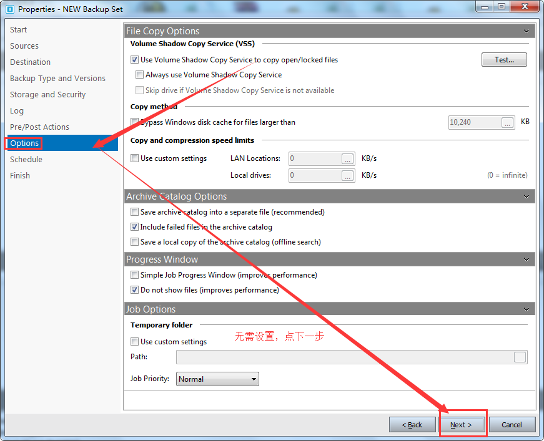Viewport: 544px width, 441px height.
Task: Click the temporary folder Path field
Action: click(344, 357)
